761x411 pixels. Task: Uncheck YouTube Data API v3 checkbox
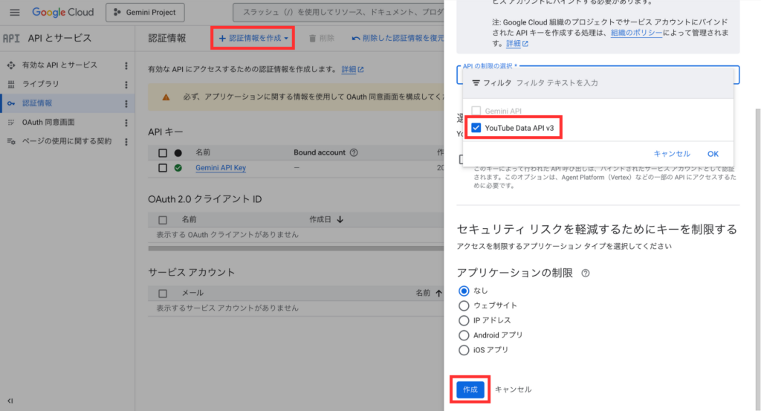476,128
